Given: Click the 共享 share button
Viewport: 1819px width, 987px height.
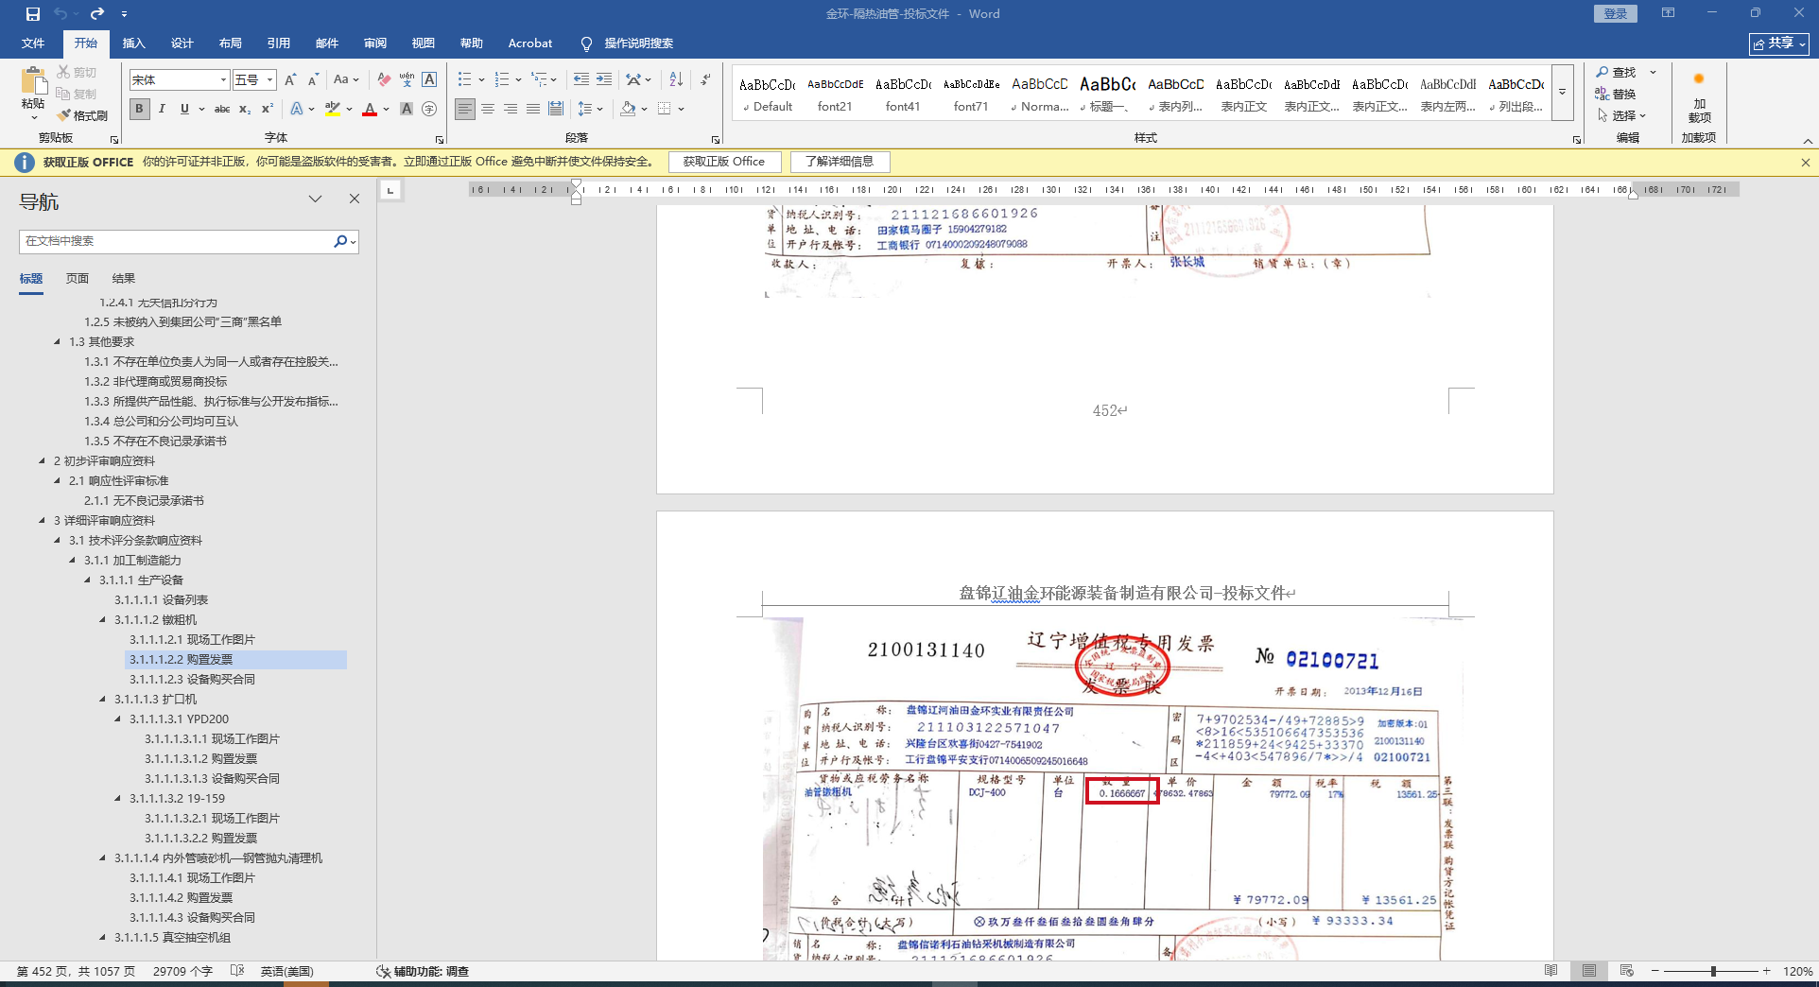Looking at the screenshot, I should pyautogui.click(x=1778, y=43).
